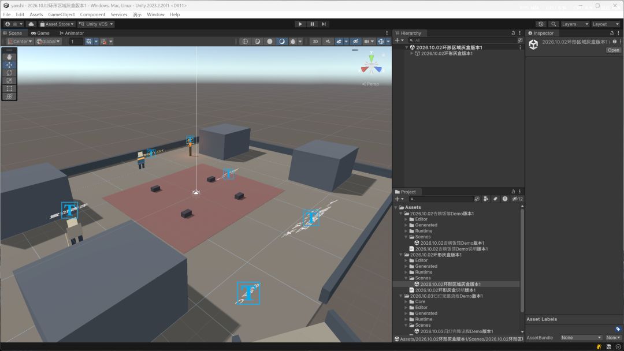Open the cloud services icon

coord(31,24)
